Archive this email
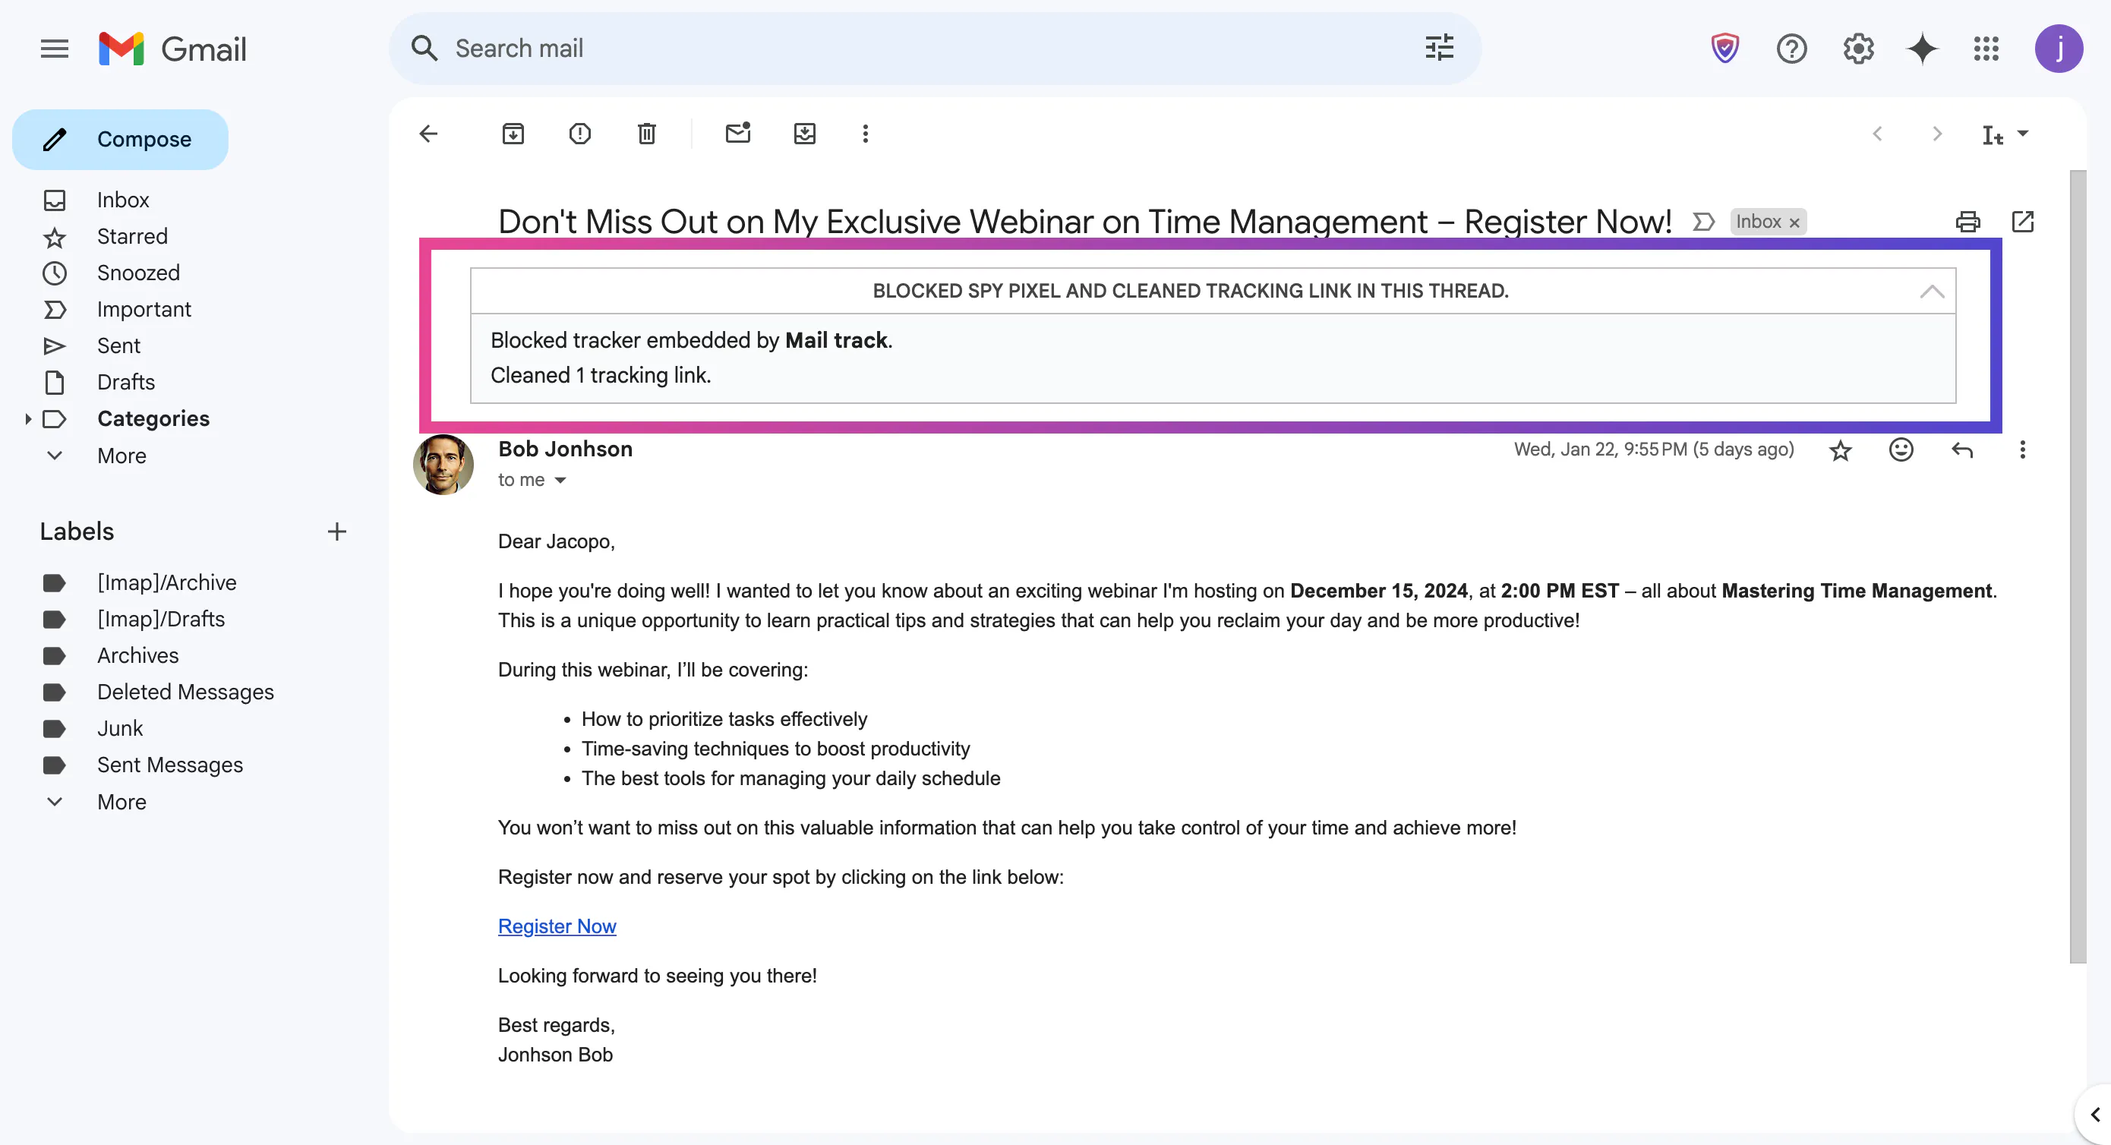The width and height of the screenshot is (2111, 1145). (x=513, y=134)
